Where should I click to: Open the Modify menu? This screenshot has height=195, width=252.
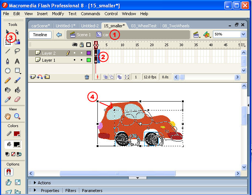pyautogui.click(x=58, y=14)
